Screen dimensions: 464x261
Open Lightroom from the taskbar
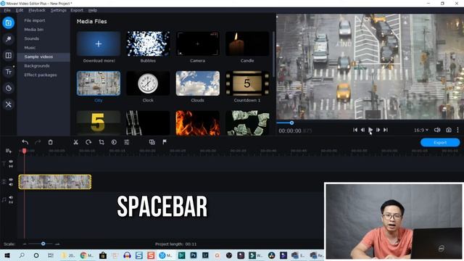coord(205,255)
